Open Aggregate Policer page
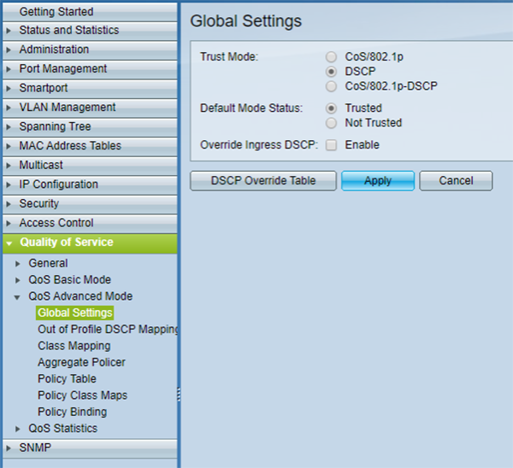The height and width of the screenshot is (468, 513). point(81,362)
